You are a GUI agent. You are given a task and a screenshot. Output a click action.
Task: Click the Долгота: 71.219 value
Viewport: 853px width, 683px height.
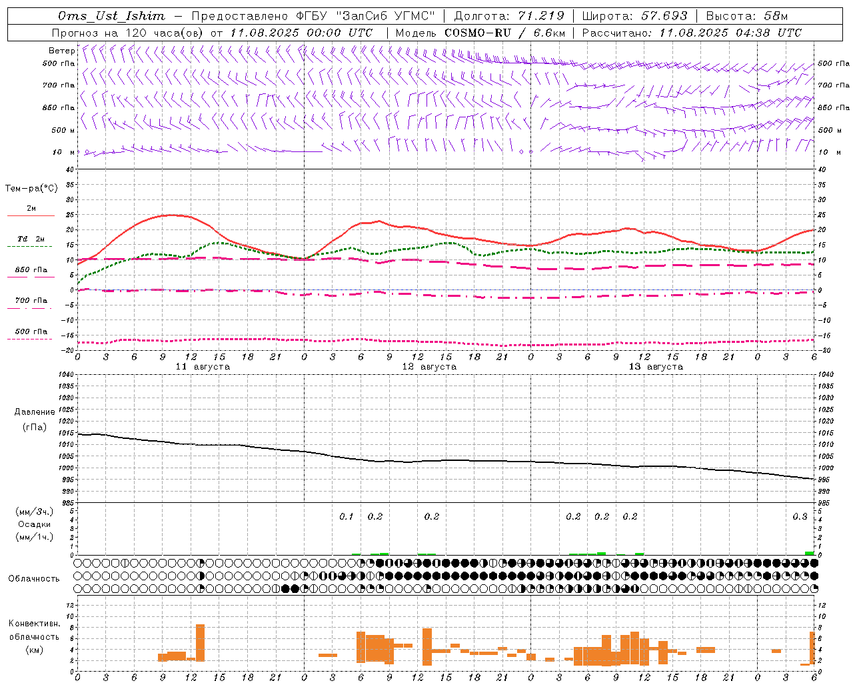pyautogui.click(x=509, y=16)
